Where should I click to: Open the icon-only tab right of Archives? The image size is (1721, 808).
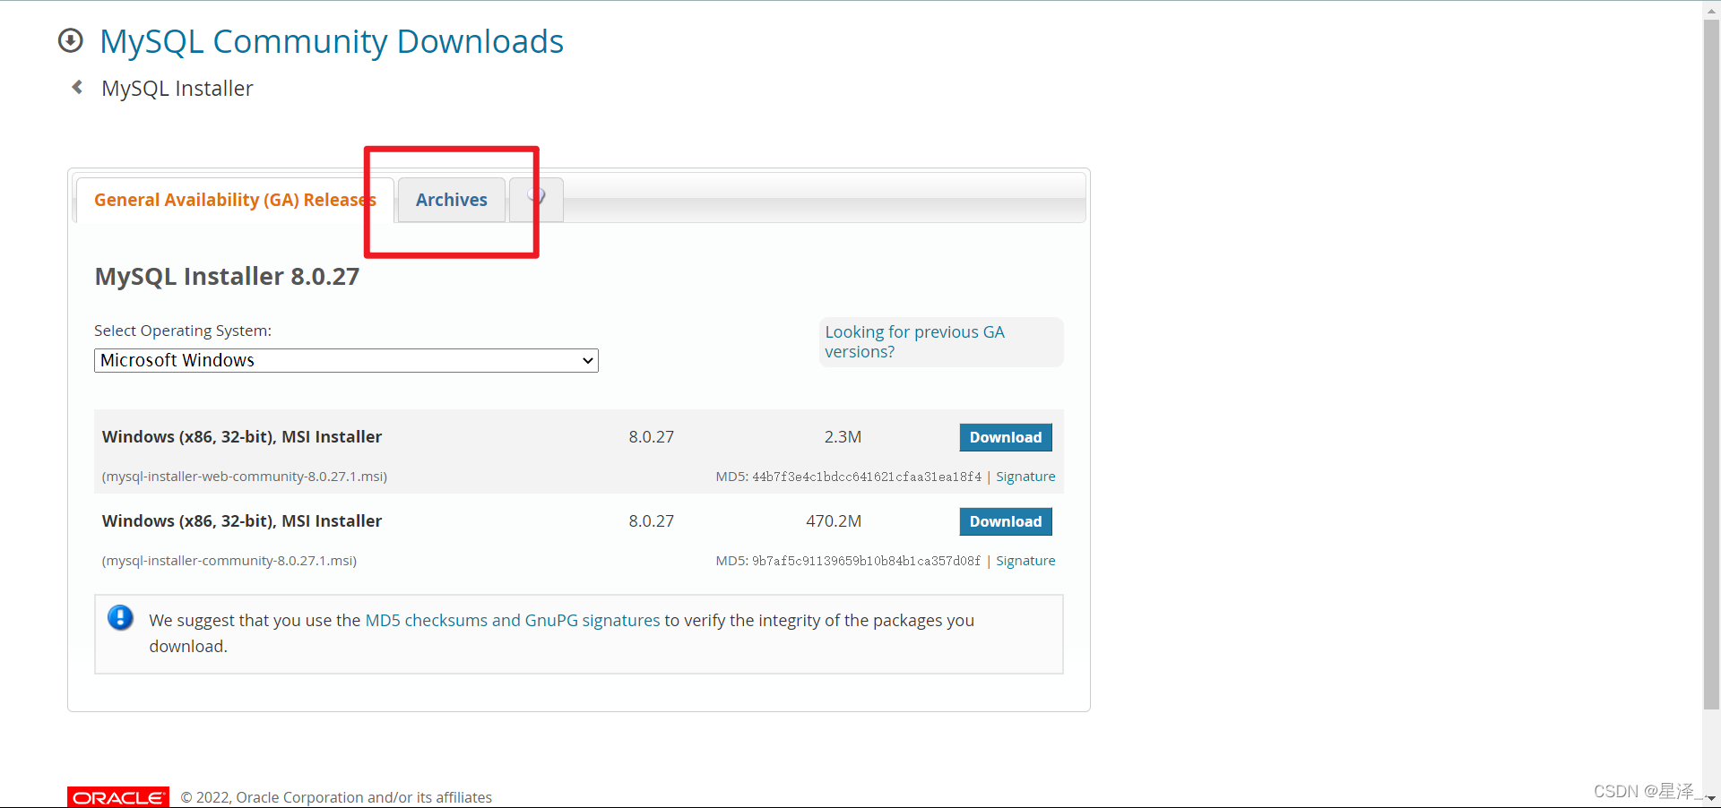coord(536,199)
